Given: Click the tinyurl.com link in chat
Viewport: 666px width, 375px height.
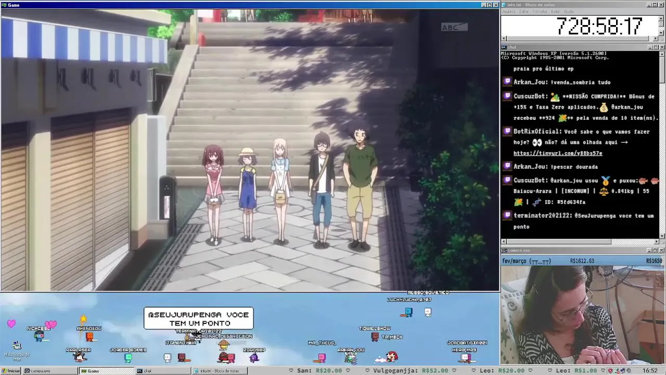Looking at the screenshot, I should (x=557, y=153).
